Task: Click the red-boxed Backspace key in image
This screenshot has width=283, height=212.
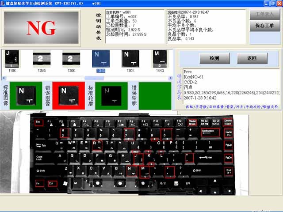Action: [x=210, y=132]
